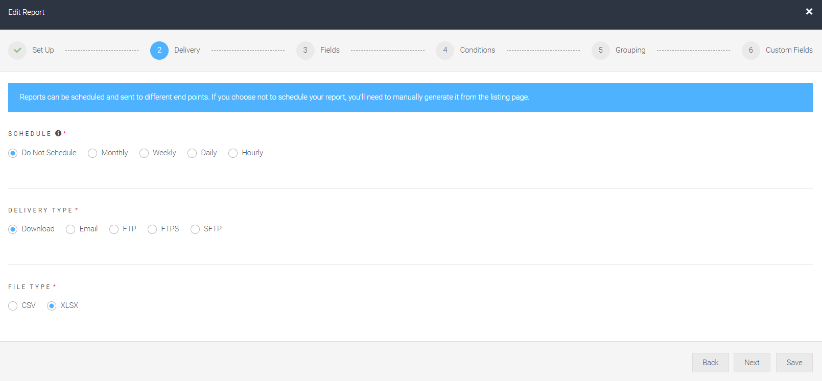Open the Set Up step label
The width and height of the screenshot is (822, 381).
point(43,50)
